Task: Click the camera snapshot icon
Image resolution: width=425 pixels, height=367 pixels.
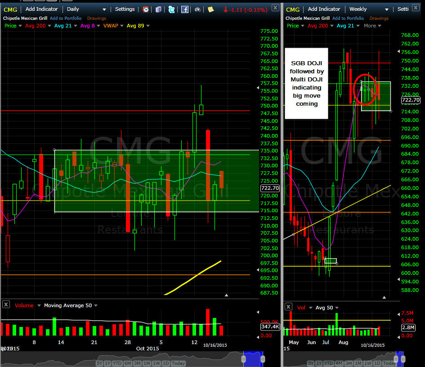Action: click(x=198, y=9)
